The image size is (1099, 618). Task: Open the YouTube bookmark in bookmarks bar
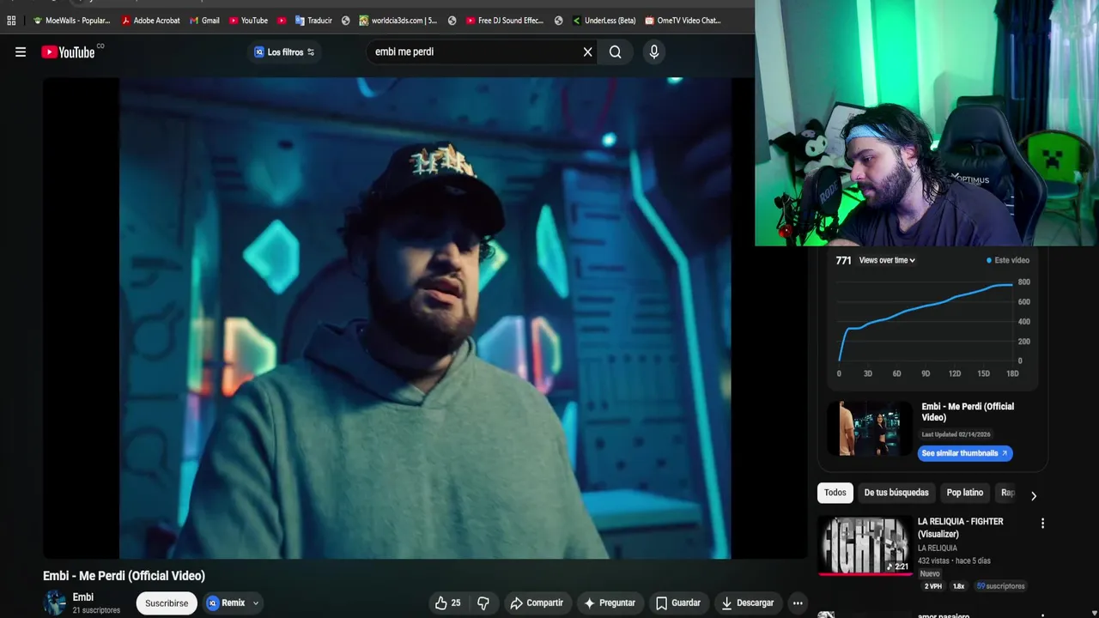pyautogui.click(x=248, y=21)
